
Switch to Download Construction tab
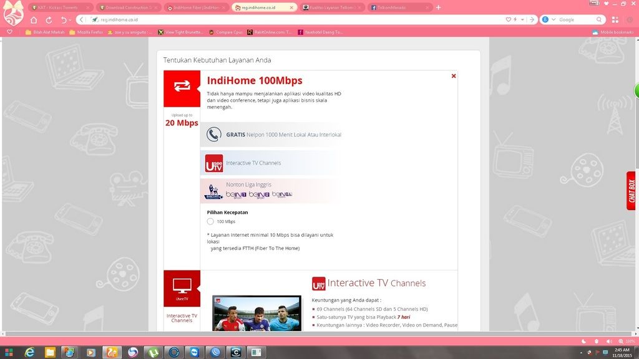click(x=128, y=7)
